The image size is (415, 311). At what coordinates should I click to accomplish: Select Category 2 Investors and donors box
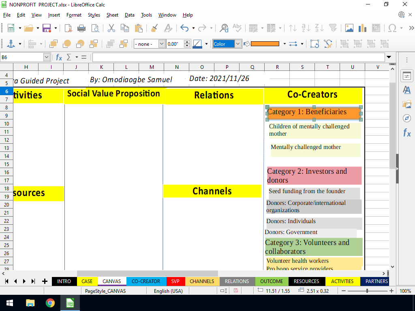(x=314, y=176)
